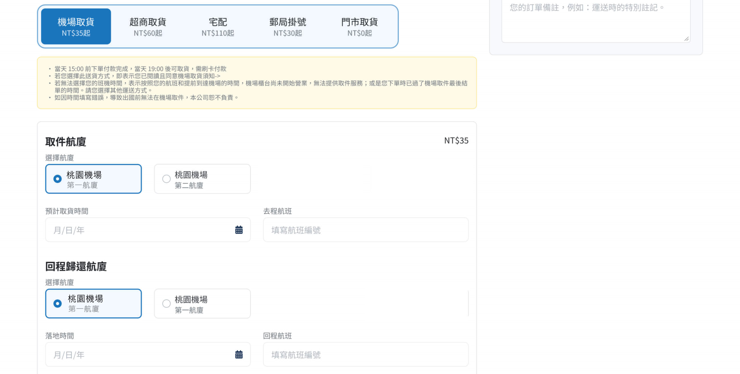
Task: Click the 預計取貨時間 label
Action: [67, 211]
